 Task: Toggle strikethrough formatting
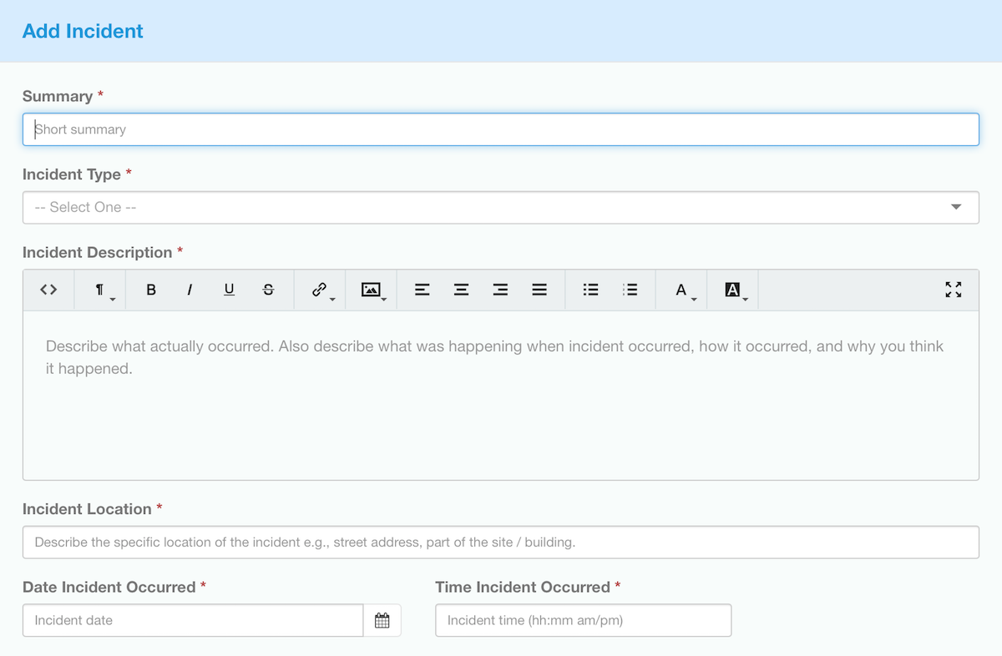[x=268, y=290]
